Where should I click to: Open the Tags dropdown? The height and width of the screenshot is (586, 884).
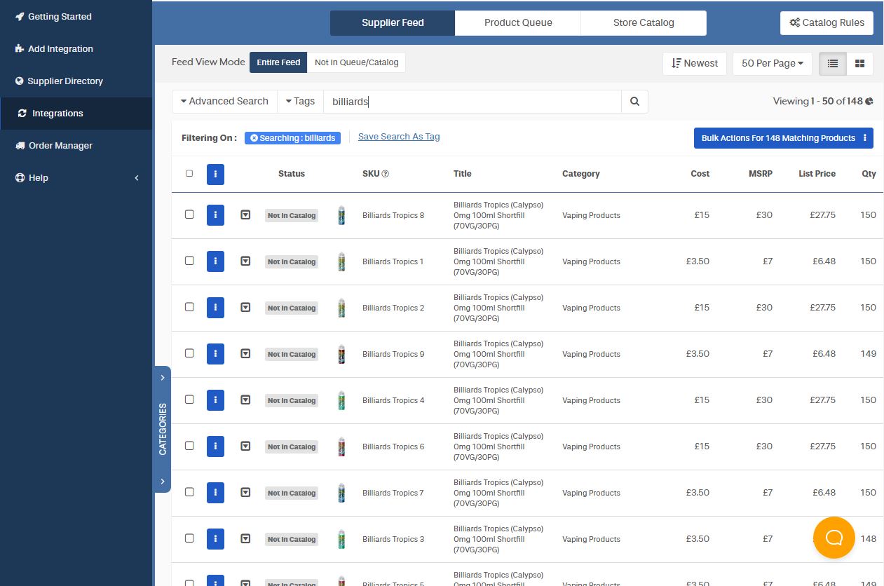pos(300,102)
